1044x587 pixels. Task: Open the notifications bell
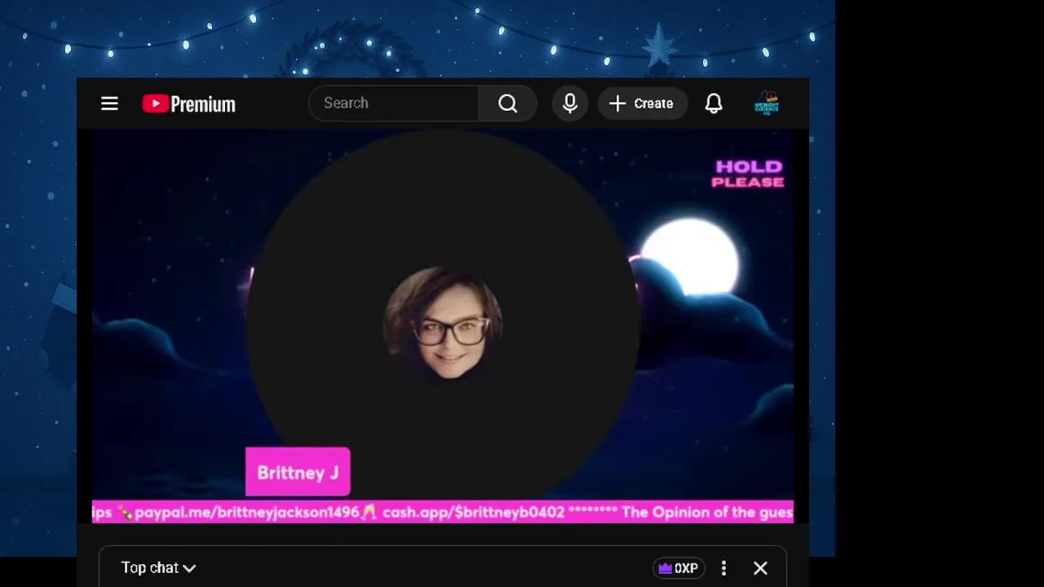(714, 104)
